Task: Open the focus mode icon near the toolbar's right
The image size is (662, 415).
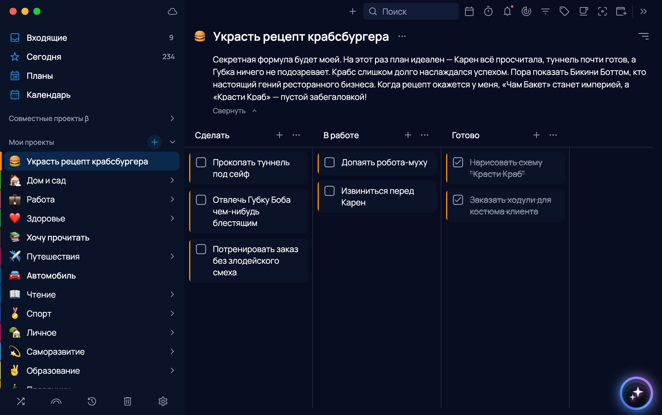Action: point(603,11)
